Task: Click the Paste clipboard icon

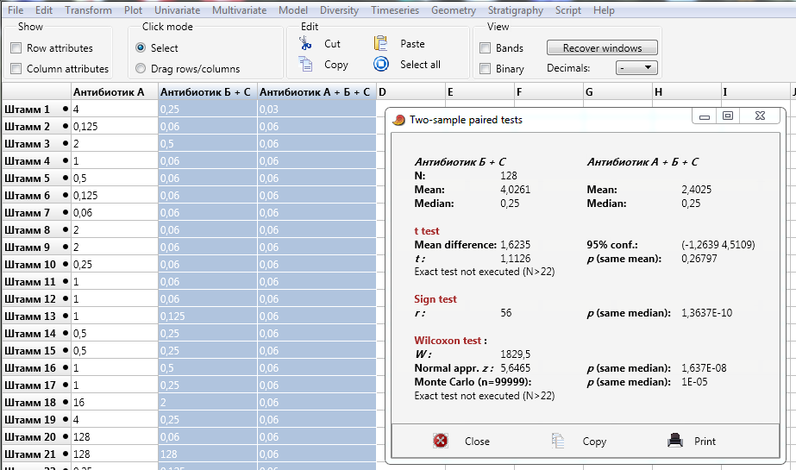Action: pos(381,43)
